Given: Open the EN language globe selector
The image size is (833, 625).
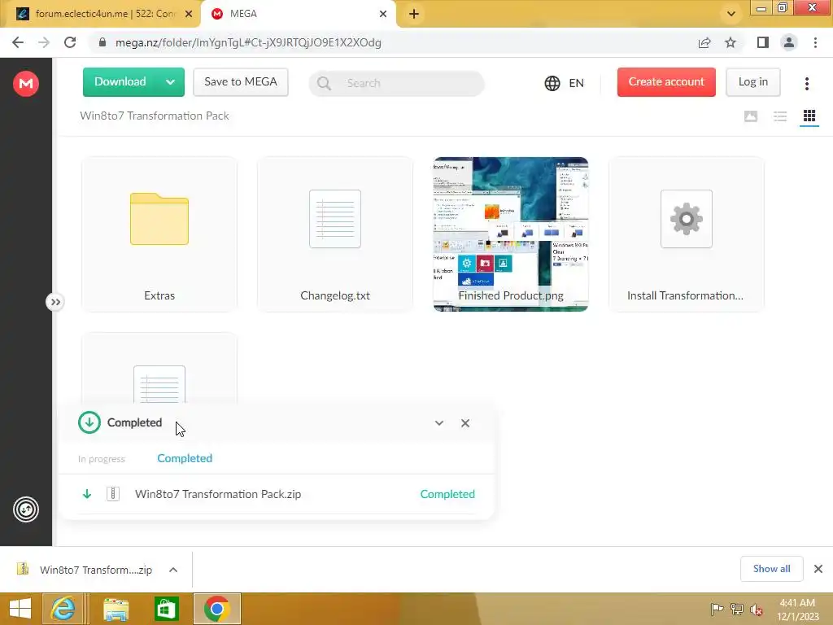Looking at the screenshot, I should click(x=565, y=83).
